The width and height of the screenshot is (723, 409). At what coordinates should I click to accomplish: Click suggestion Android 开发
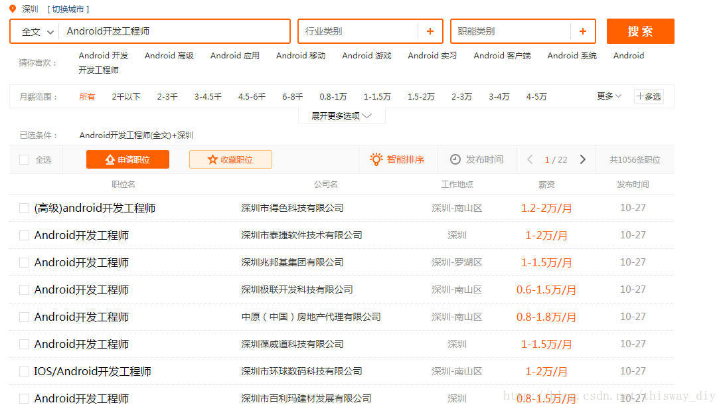click(x=104, y=56)
